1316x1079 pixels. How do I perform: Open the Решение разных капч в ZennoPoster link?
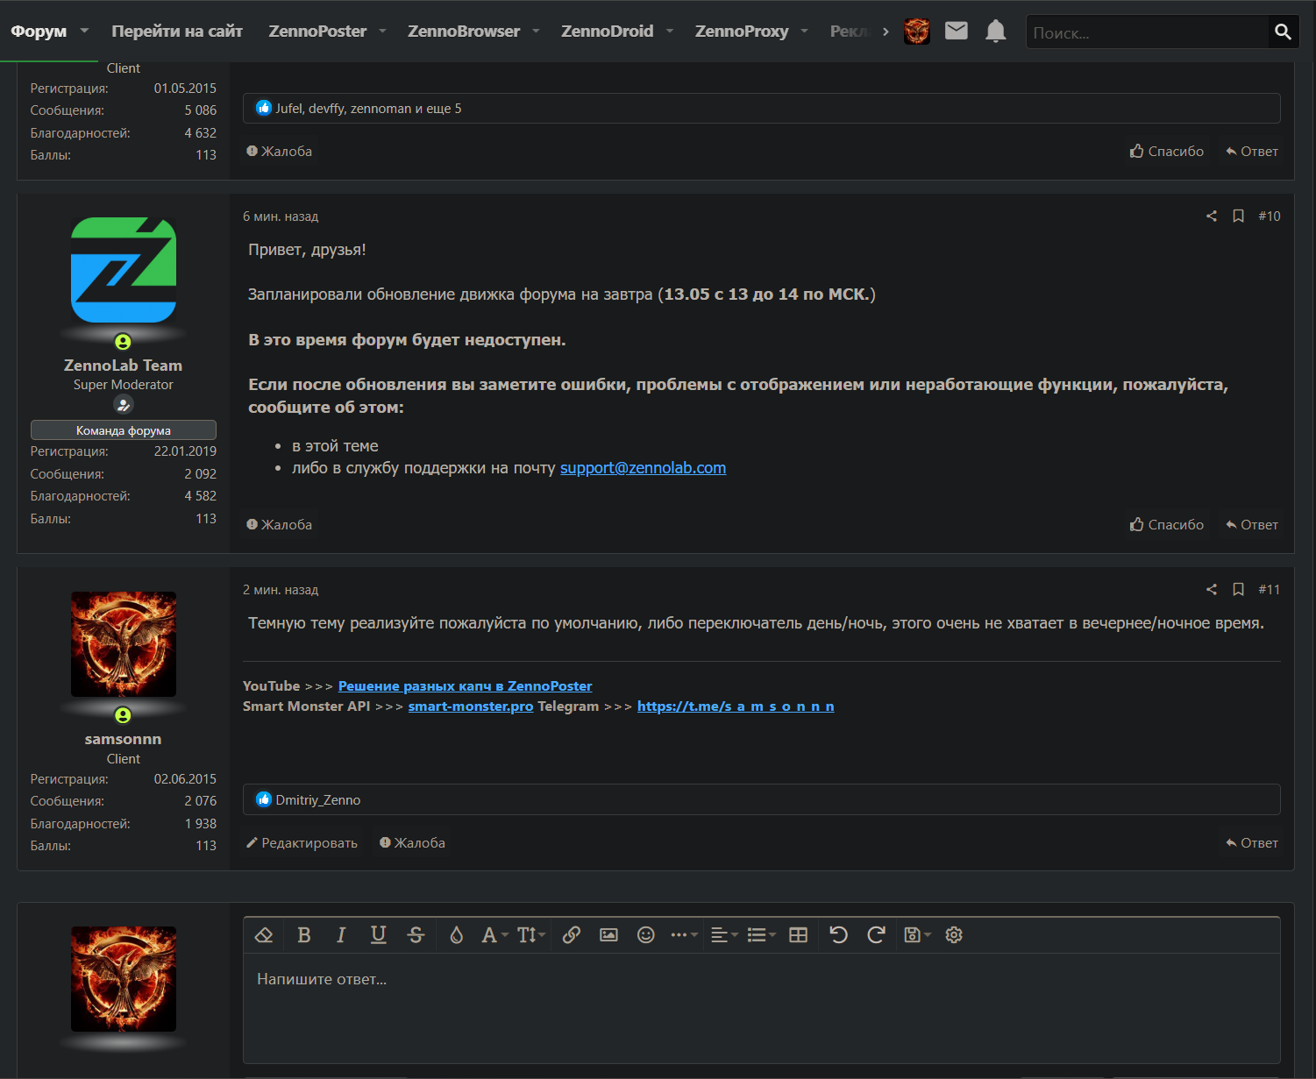coord(465,685)
